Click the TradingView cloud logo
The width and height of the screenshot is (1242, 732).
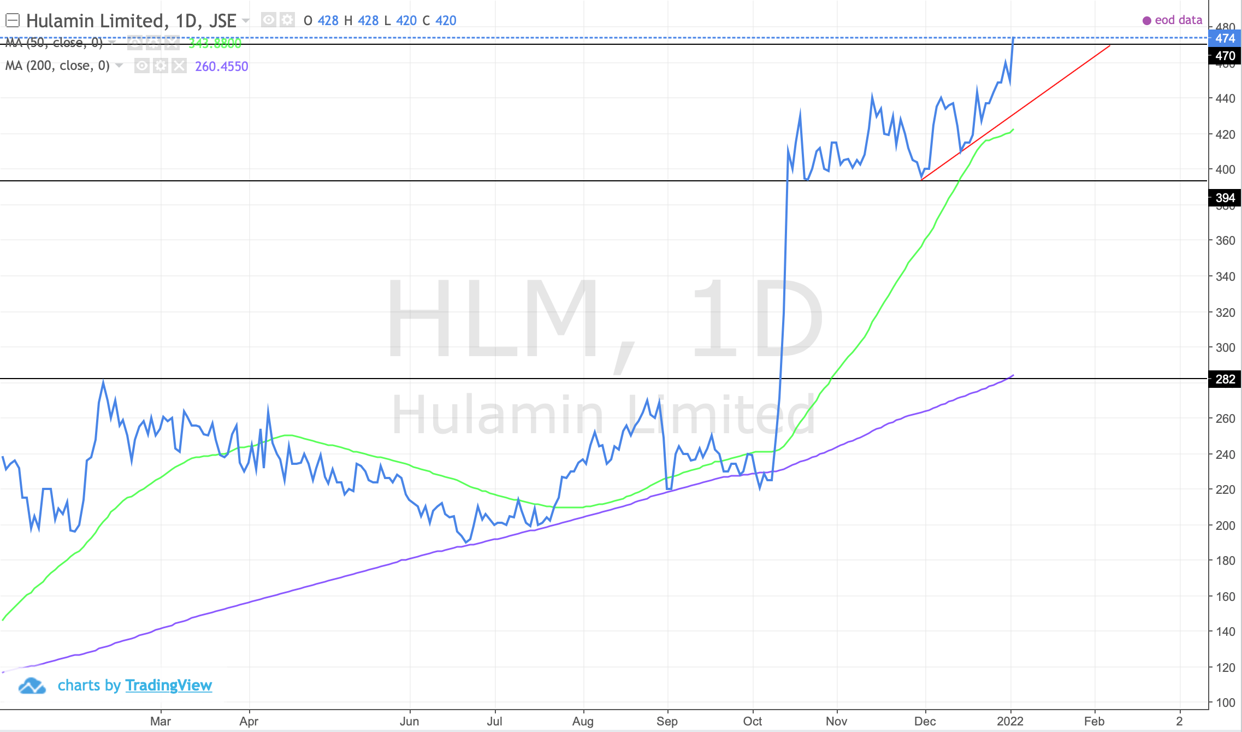pos(32,686)
